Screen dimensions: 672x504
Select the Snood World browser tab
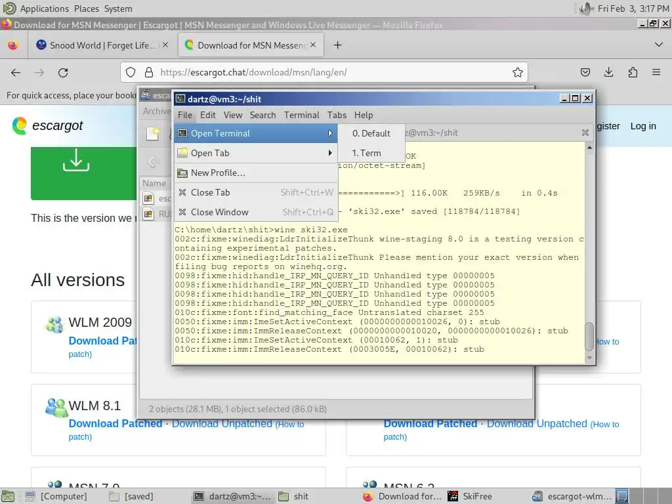103,45
